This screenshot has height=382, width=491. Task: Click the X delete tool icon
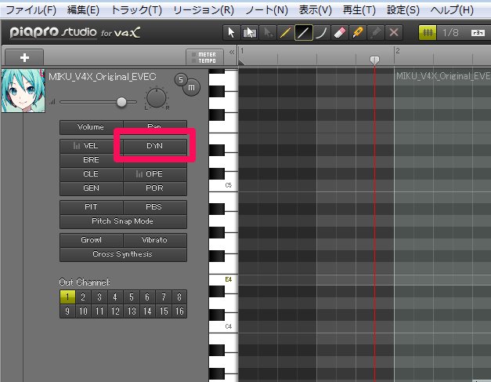point(394,33)
